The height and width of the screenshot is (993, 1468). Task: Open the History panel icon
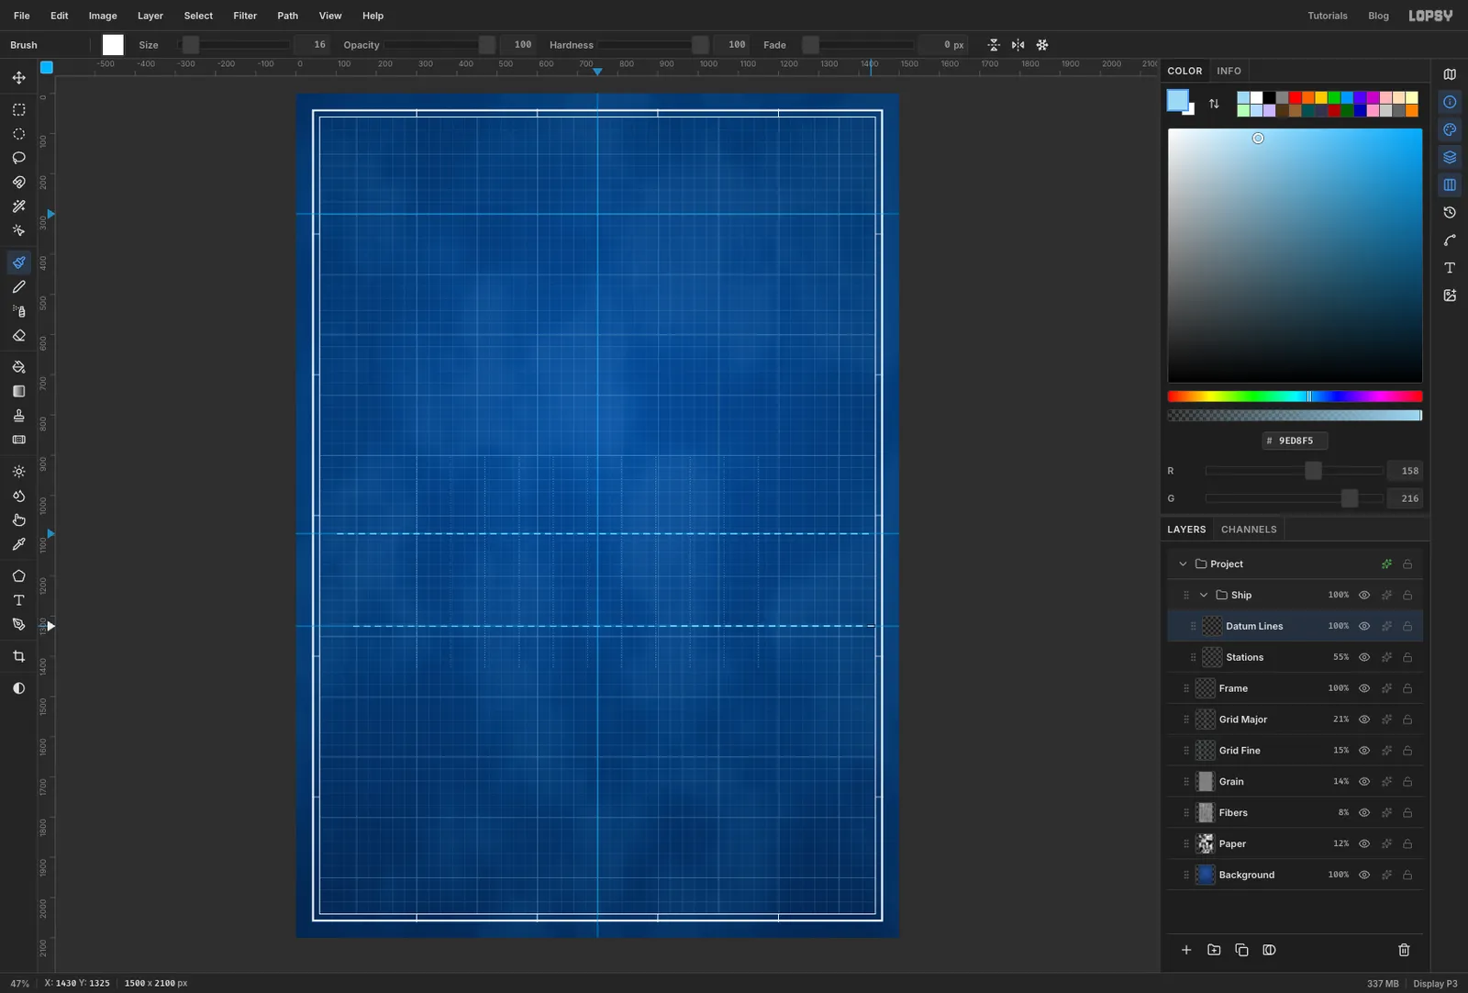coord(1450,213)
